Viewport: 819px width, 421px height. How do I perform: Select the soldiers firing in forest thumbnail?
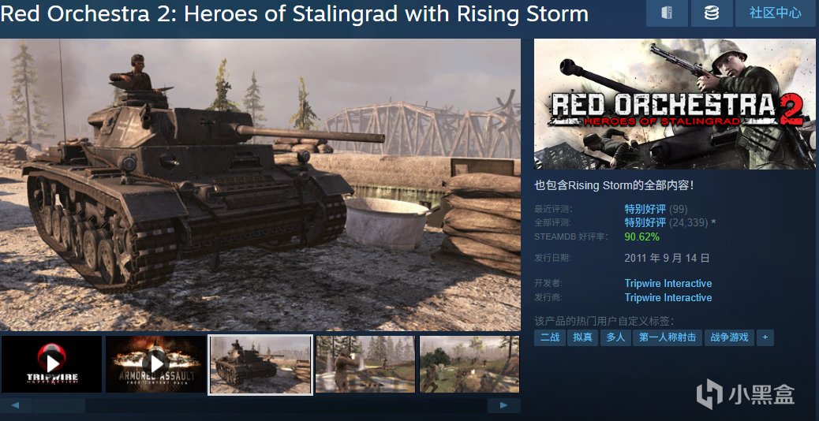point(365,363)
